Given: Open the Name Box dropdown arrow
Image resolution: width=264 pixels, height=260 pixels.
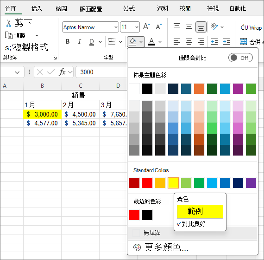Looking at the screenshot, I should pyautogui.click(x=17, y=73).
